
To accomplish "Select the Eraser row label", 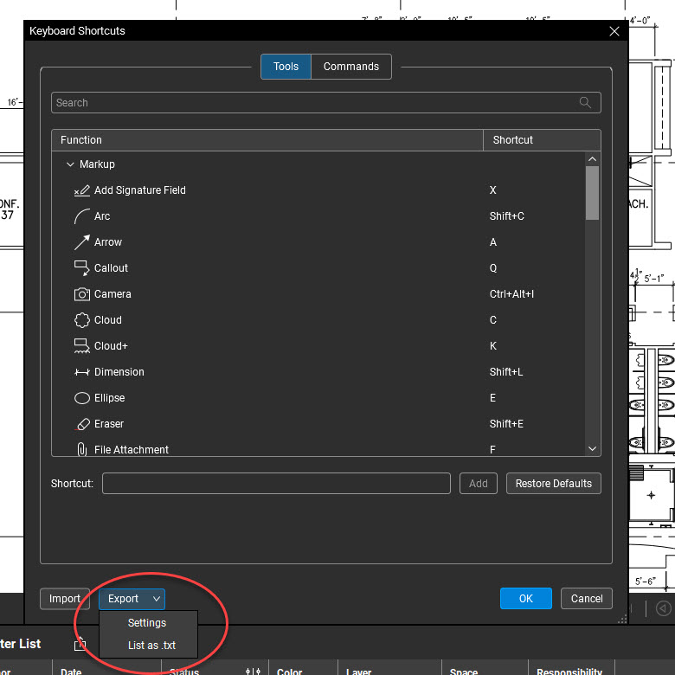I will click(x=109, y=424).
